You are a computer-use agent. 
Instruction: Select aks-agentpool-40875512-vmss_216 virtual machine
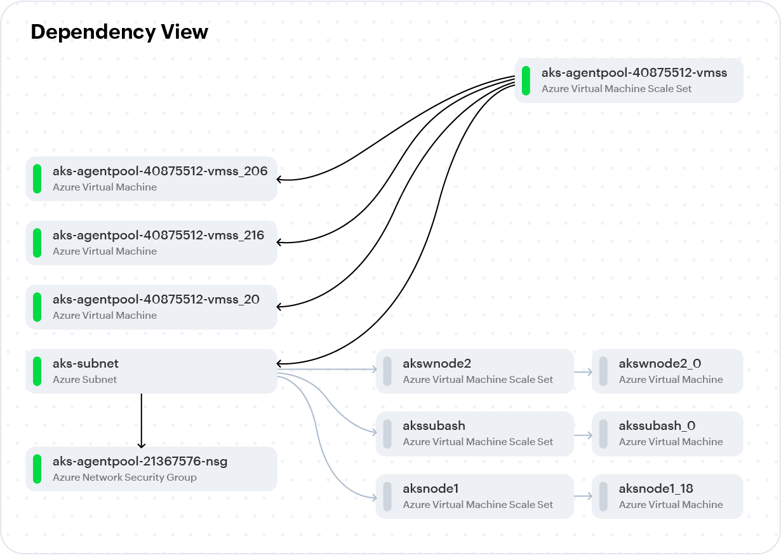[x=151, y=243]
